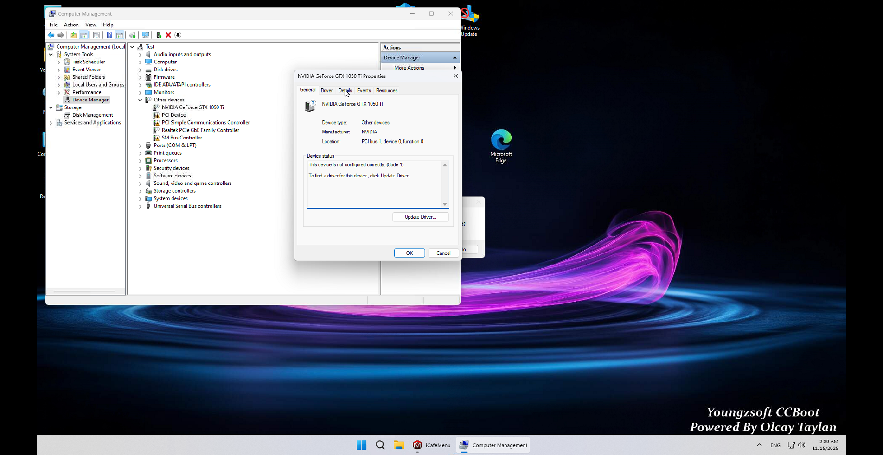Click the ENG language indicator

(x=775, y=445)
